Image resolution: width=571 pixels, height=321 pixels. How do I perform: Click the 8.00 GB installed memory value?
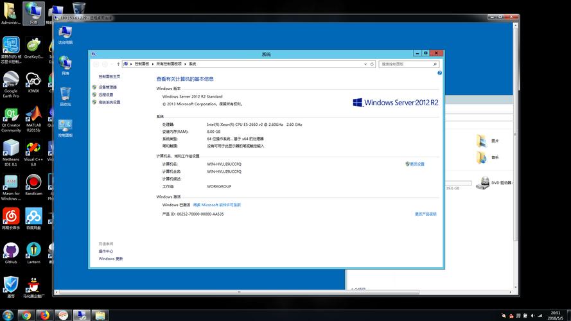click(213, 132)
